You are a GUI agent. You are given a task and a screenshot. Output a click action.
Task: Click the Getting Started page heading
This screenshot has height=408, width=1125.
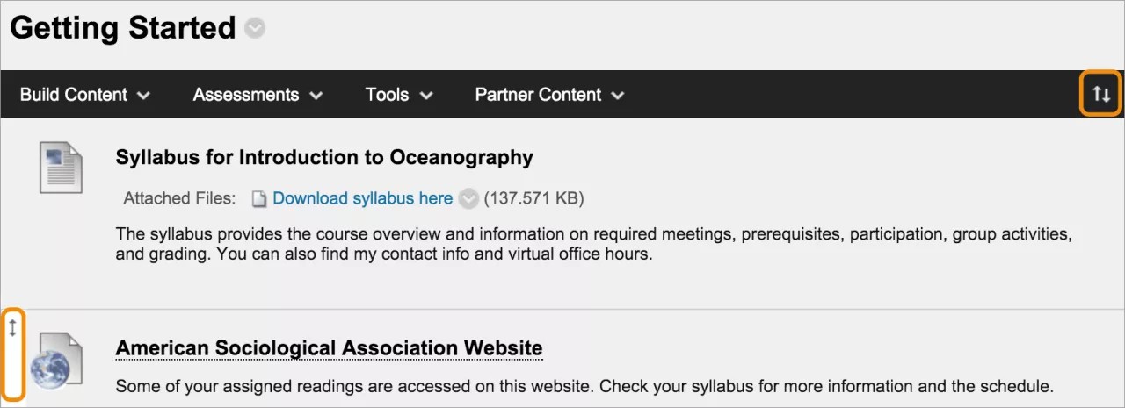123,28
